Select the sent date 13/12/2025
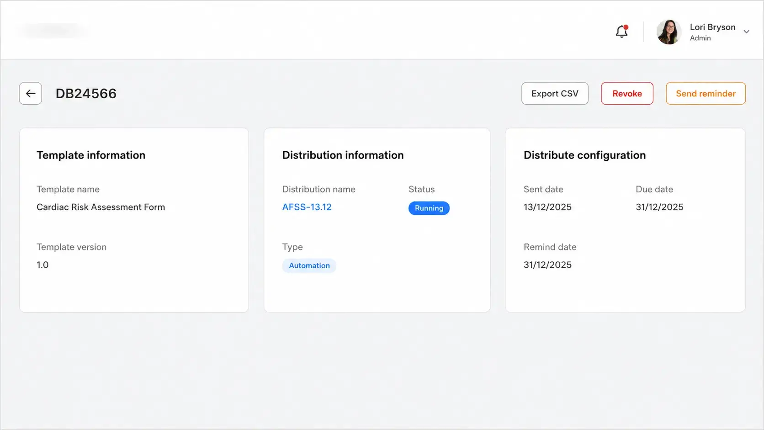 tap(547, 207)
